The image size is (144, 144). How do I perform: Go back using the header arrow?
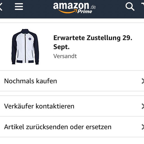pyautogui.click(x=1, y=7)
